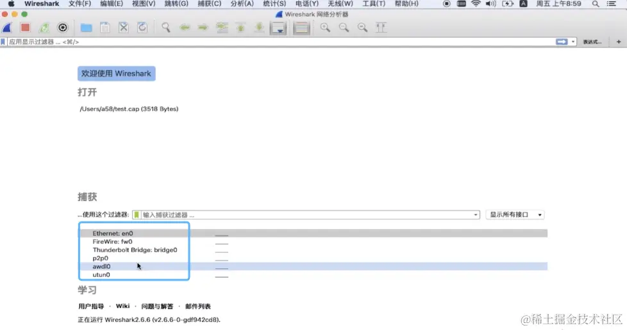The image size is (627, 330).
Task: Open the 邮件列表 link
Action: tap(198, 306)
